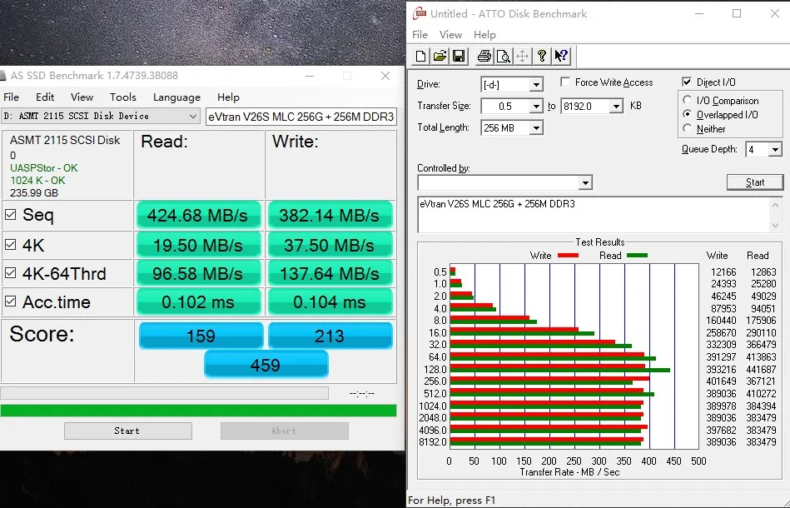Click the read access time 0.102 ms
Screen dimensions: 790x508
(x=198, y=301)
